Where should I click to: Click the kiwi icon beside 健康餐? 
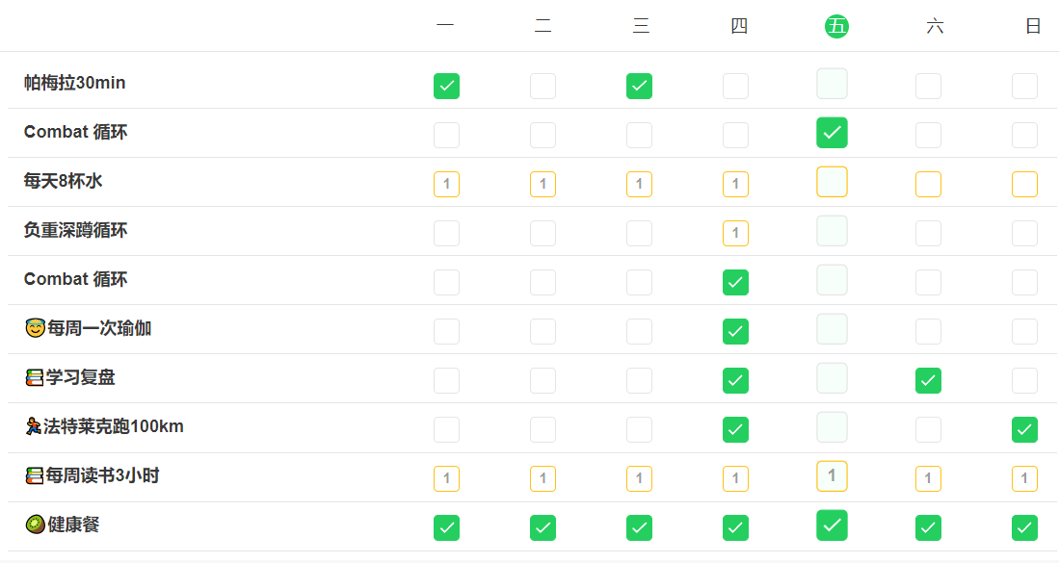[35, 525]
